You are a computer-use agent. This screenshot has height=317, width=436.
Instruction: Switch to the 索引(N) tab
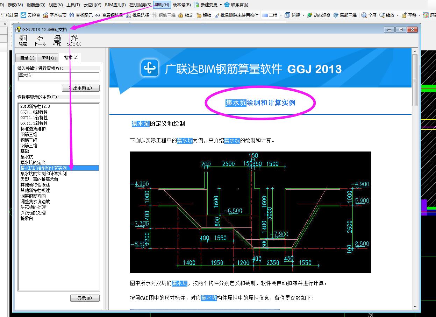49,58
